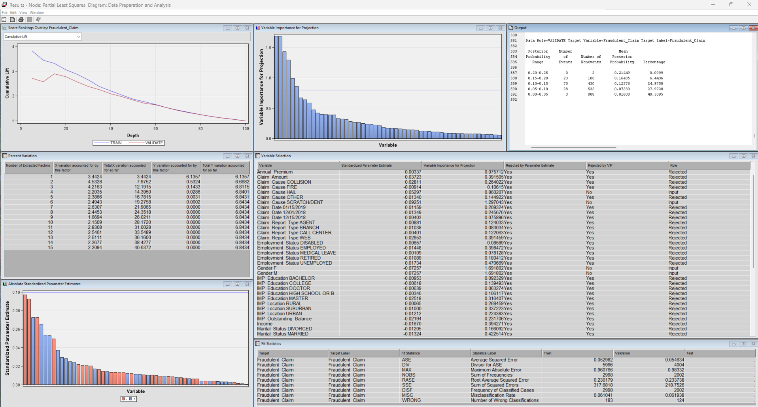The width and height of the screenshot is (758, 407).
Task: Open the View menu
Action: 23,13
